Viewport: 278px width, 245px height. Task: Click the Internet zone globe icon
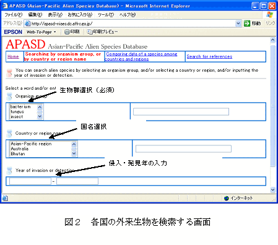pyautogui.click(x=227, y=198)
